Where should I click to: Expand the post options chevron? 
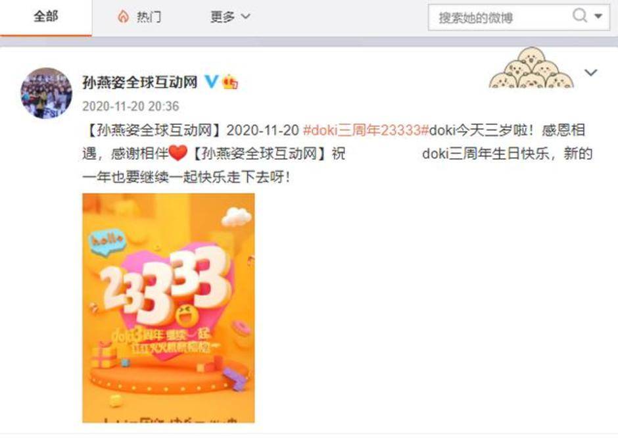pyautogui.click(x=591, y=72)
